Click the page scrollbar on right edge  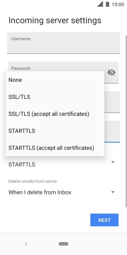[x=126, y=121]
